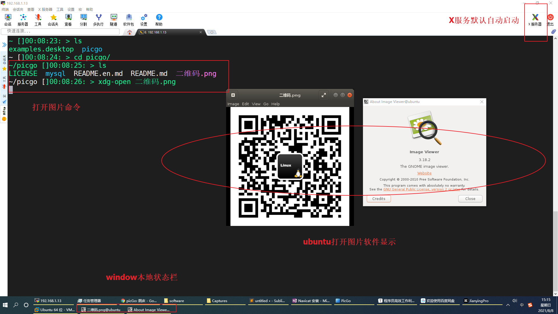Screen dimensions: 558x314
Task: Switch to Navicat taskbar item
Action: coord(311,301)
